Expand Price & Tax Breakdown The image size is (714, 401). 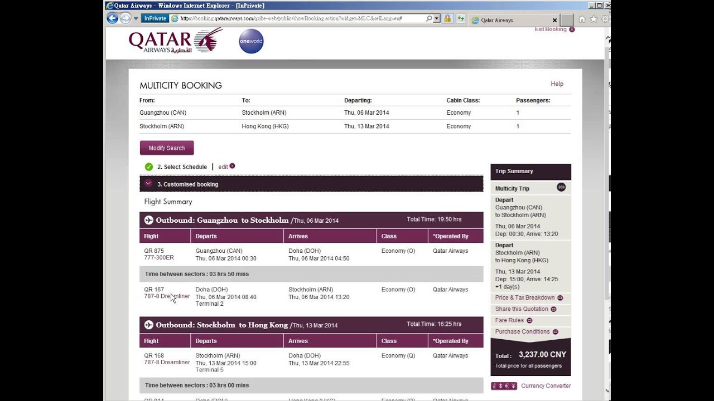click(x=529, y=297)
